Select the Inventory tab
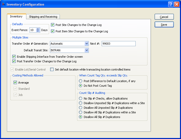 (x=16, y=16)
